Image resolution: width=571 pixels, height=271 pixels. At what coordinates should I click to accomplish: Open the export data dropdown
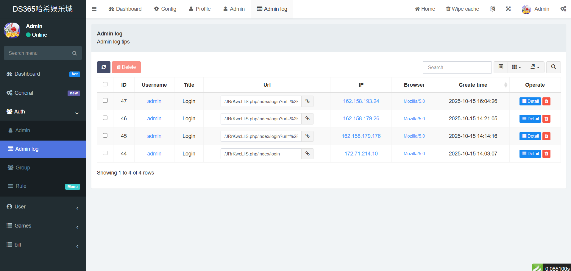(x=535, y=67)
